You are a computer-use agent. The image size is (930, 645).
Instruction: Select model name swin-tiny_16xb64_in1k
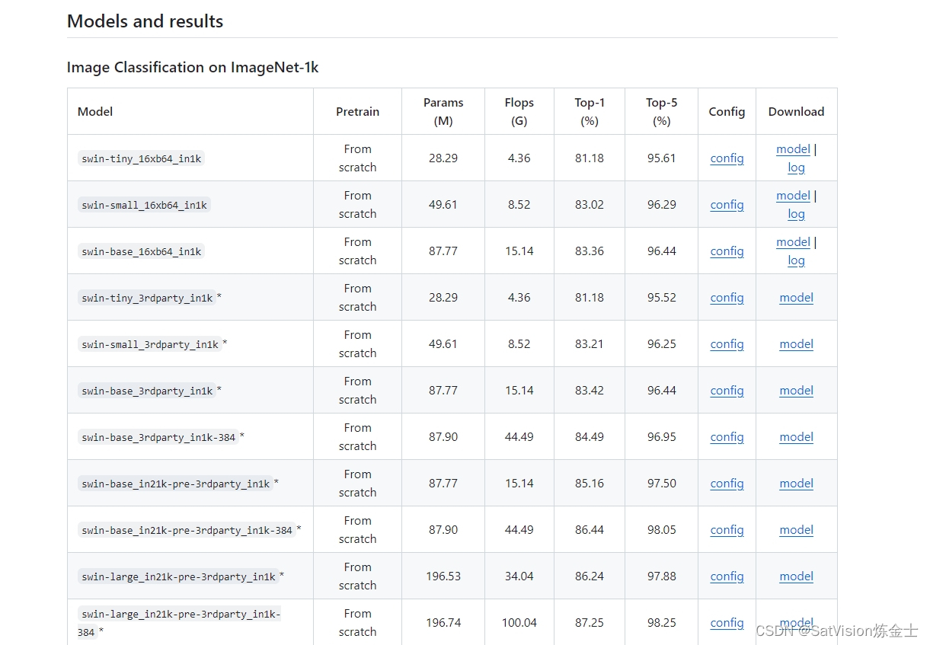click(x=142, y=158)
